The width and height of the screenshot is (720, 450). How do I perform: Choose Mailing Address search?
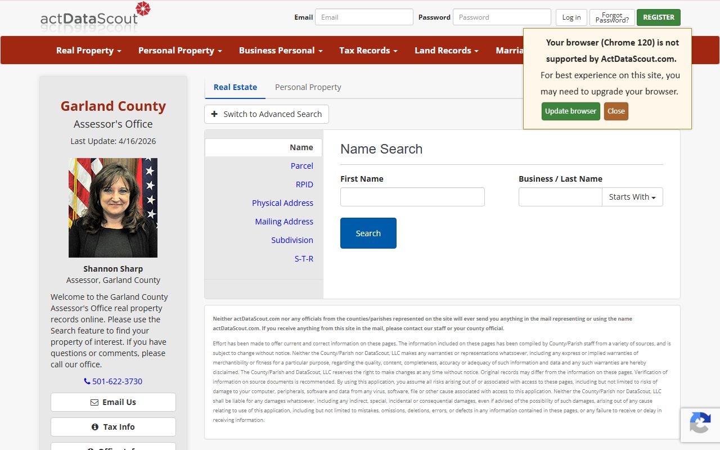[284, 222]
